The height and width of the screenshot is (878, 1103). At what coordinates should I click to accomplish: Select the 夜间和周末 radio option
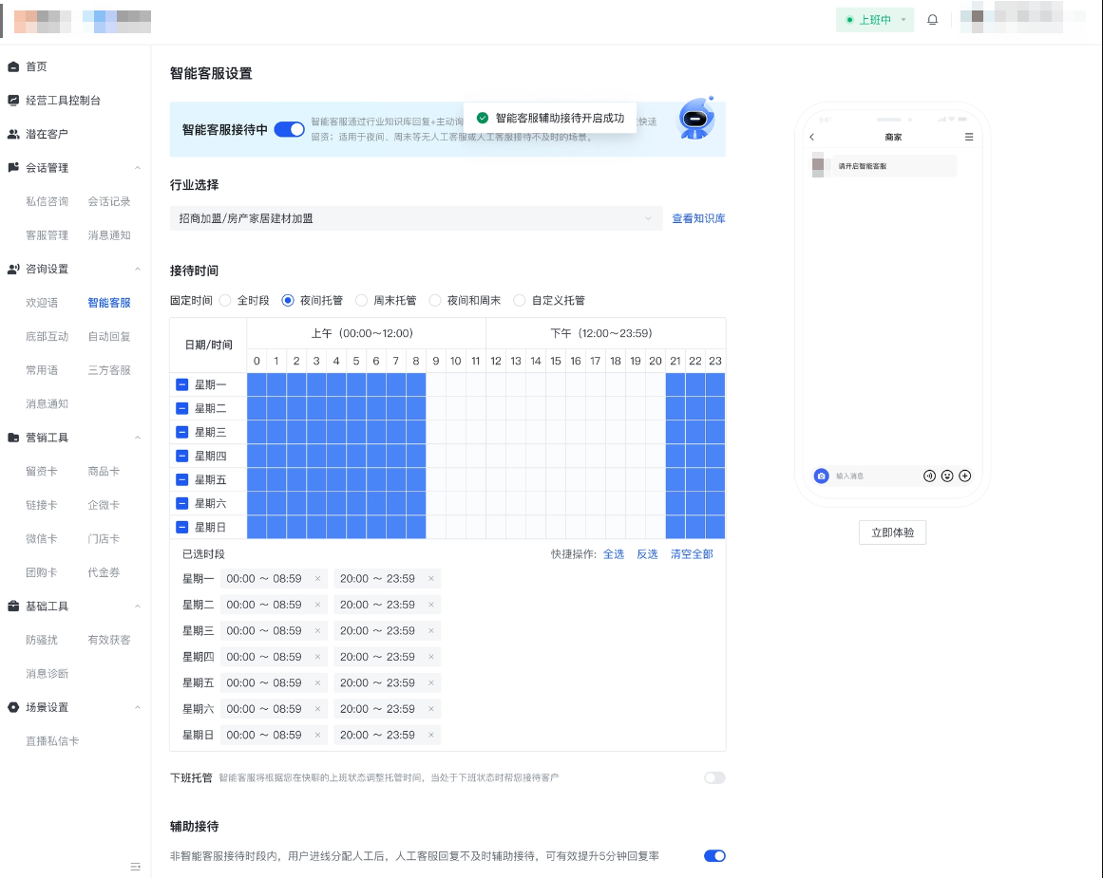(x=435, y=300)
